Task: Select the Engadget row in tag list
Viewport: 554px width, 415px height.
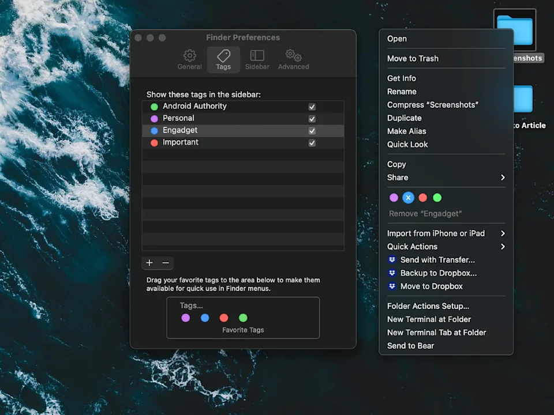Action: click(x=231, y=131)
